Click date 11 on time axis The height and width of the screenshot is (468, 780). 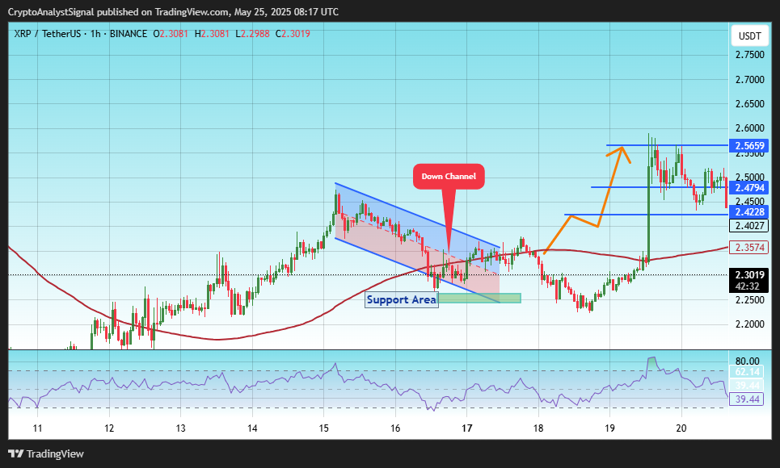(37, 428)
